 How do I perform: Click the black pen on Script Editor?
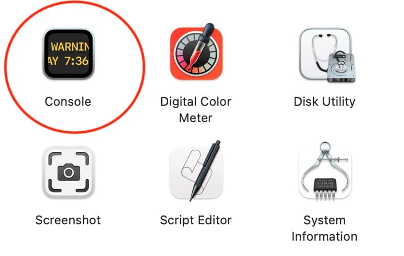[205, 171]
